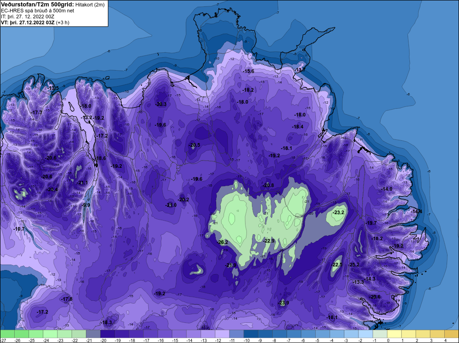Select the legend swatch labeled -23

(65, 334)
